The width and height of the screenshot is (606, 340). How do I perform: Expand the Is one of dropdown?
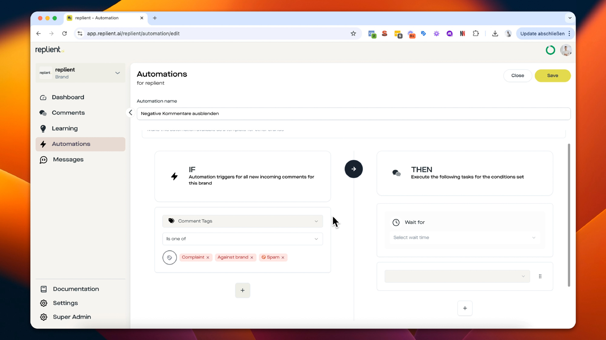click(242, 239)
